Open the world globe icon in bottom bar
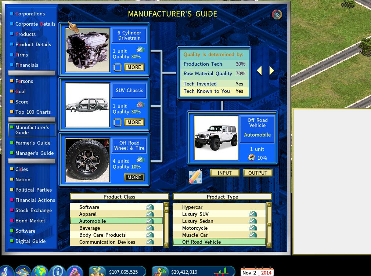 tap(40, 271)
